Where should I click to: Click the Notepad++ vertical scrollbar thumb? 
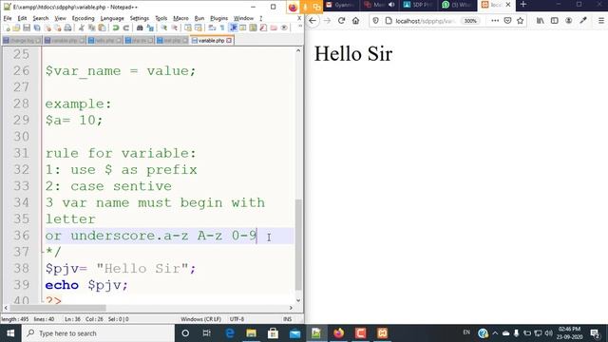[298, 244]
